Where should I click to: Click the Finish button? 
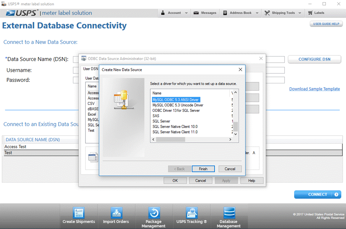tap(203, 169)
